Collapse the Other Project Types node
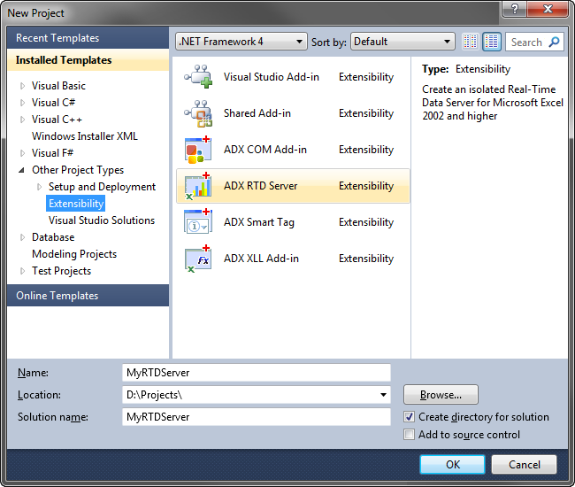The width and height of the screenshot is (575, 487). point(22,170)
